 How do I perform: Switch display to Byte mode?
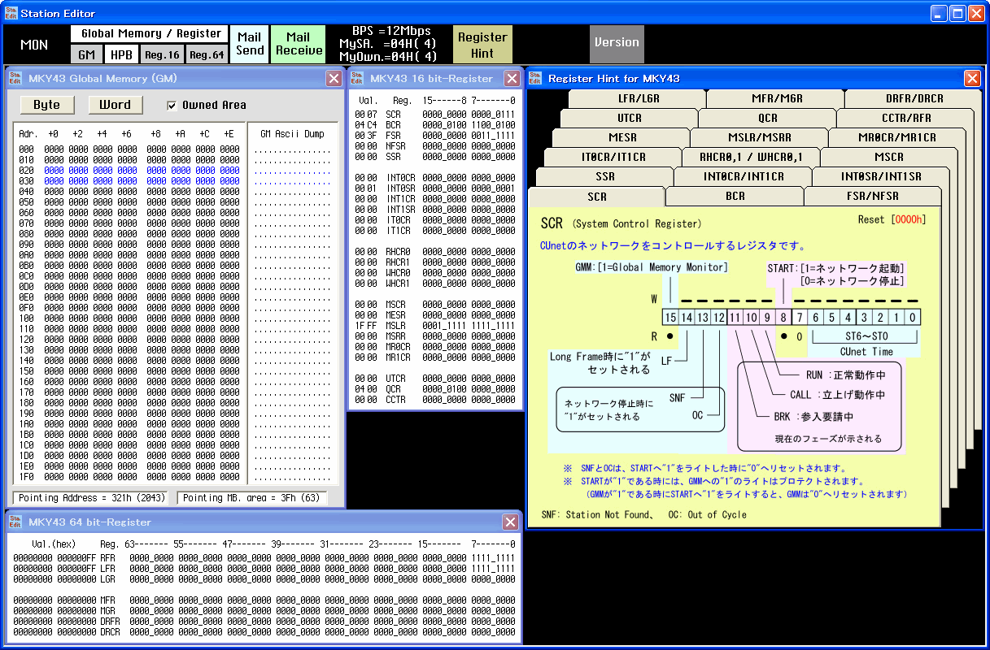[x=46, y=105]
